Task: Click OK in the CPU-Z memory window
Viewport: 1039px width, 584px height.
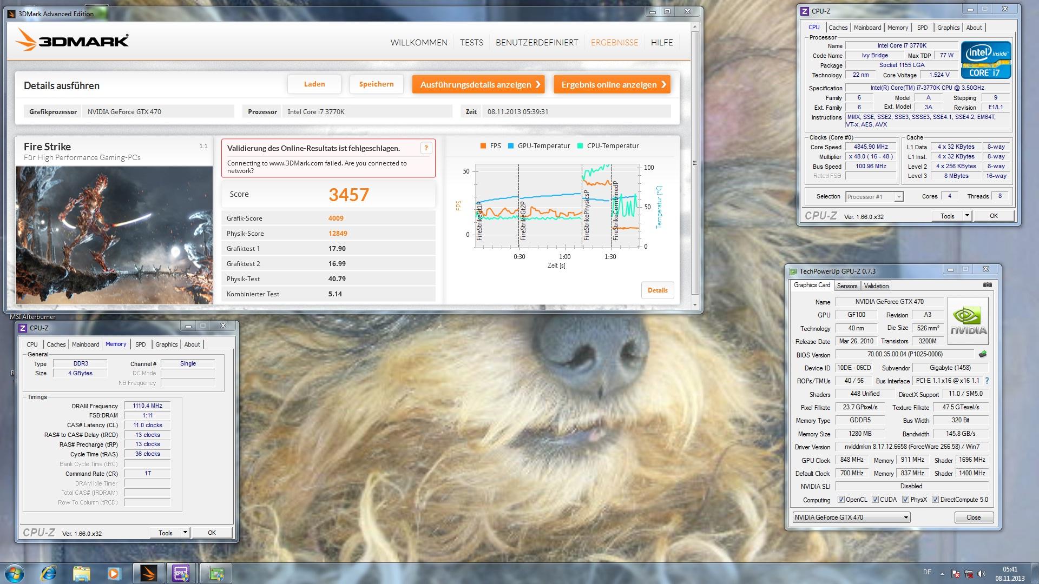Action: [212, 533]
